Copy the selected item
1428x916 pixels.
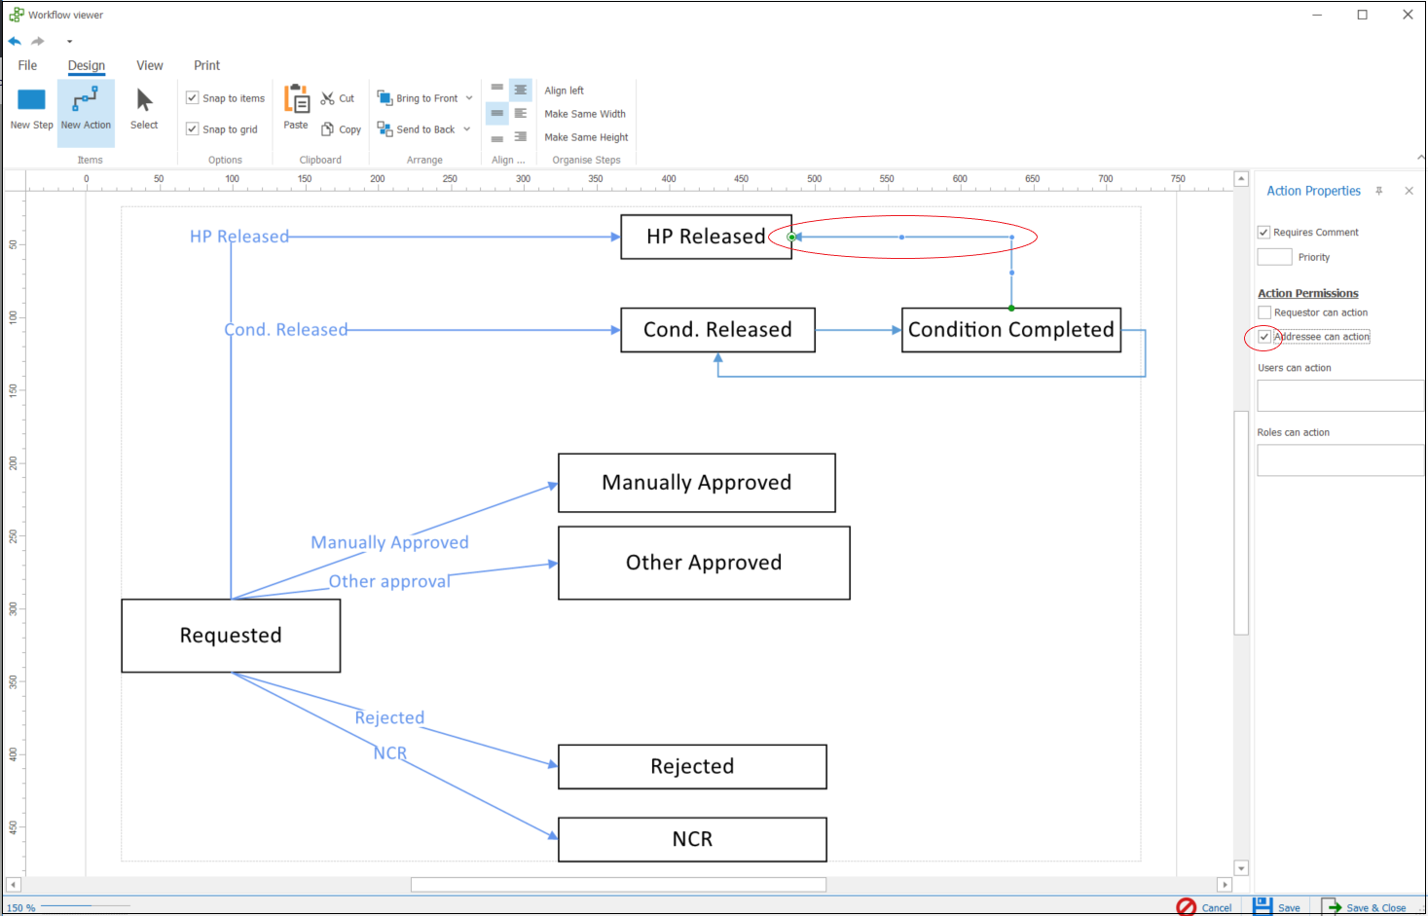coord(341,129)
